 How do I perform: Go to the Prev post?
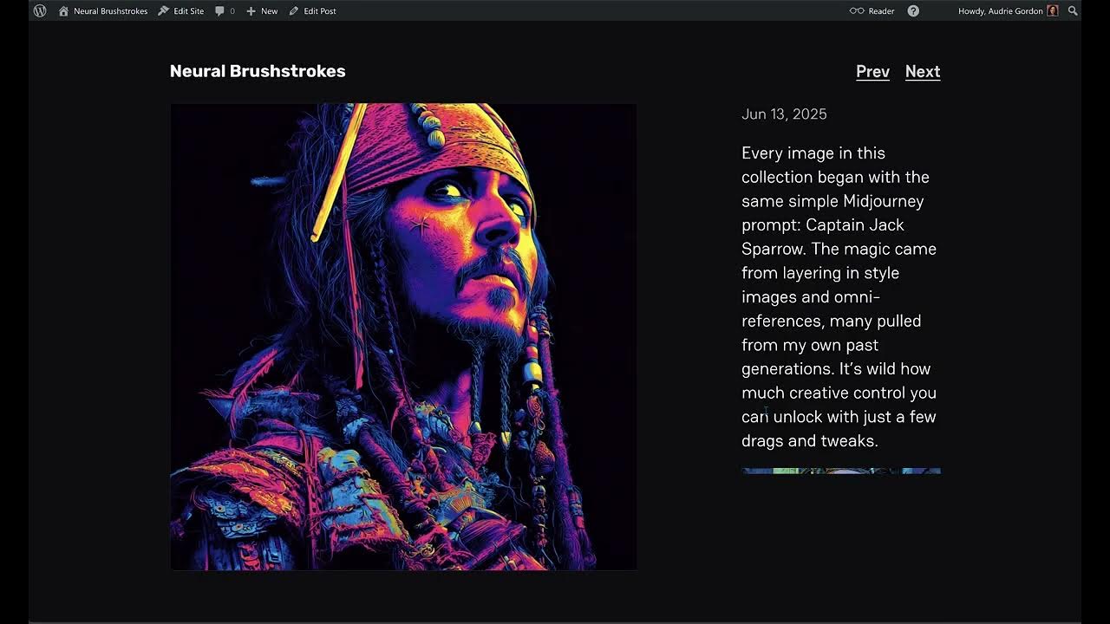tap(872, 72)
